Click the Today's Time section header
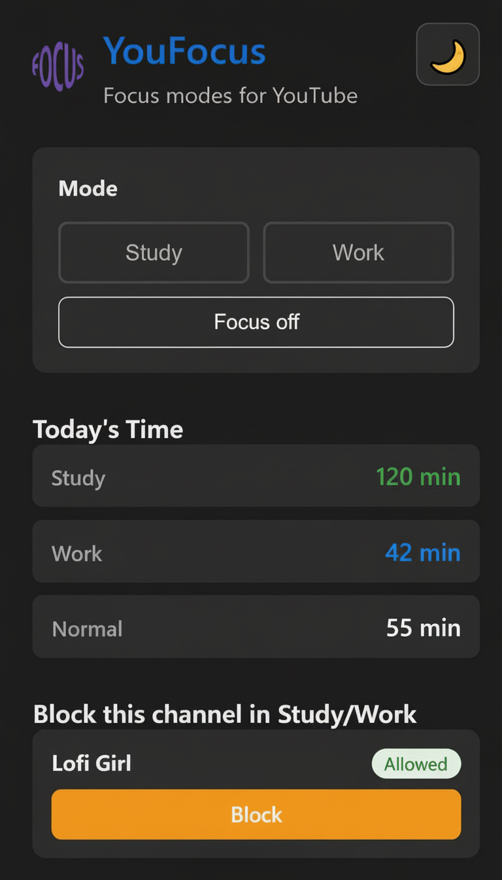Screen dimensions: 502x880 (108, 429)
